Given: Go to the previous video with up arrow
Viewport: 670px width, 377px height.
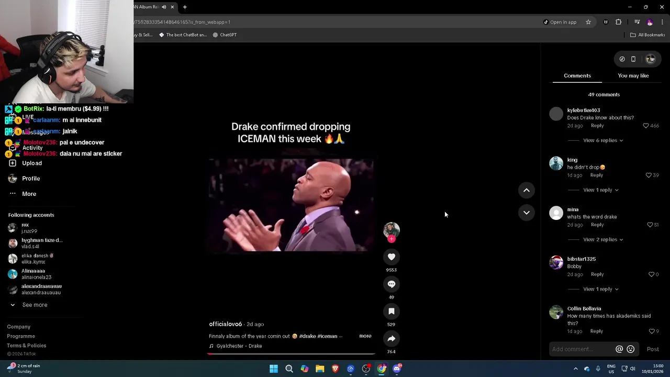Looking at the screenshot, I should pos(526,190).
